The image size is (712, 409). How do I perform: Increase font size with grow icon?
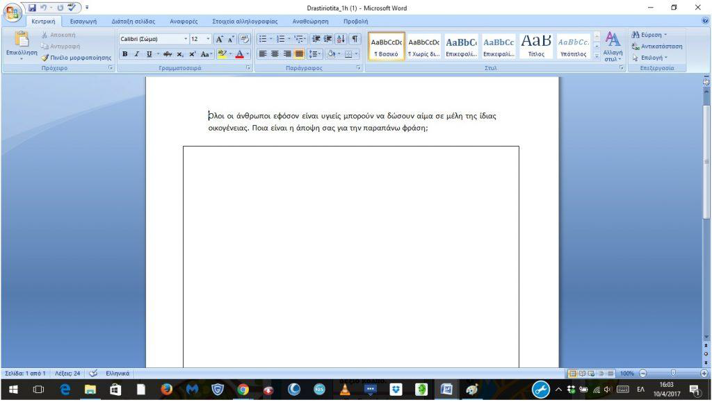219,40
